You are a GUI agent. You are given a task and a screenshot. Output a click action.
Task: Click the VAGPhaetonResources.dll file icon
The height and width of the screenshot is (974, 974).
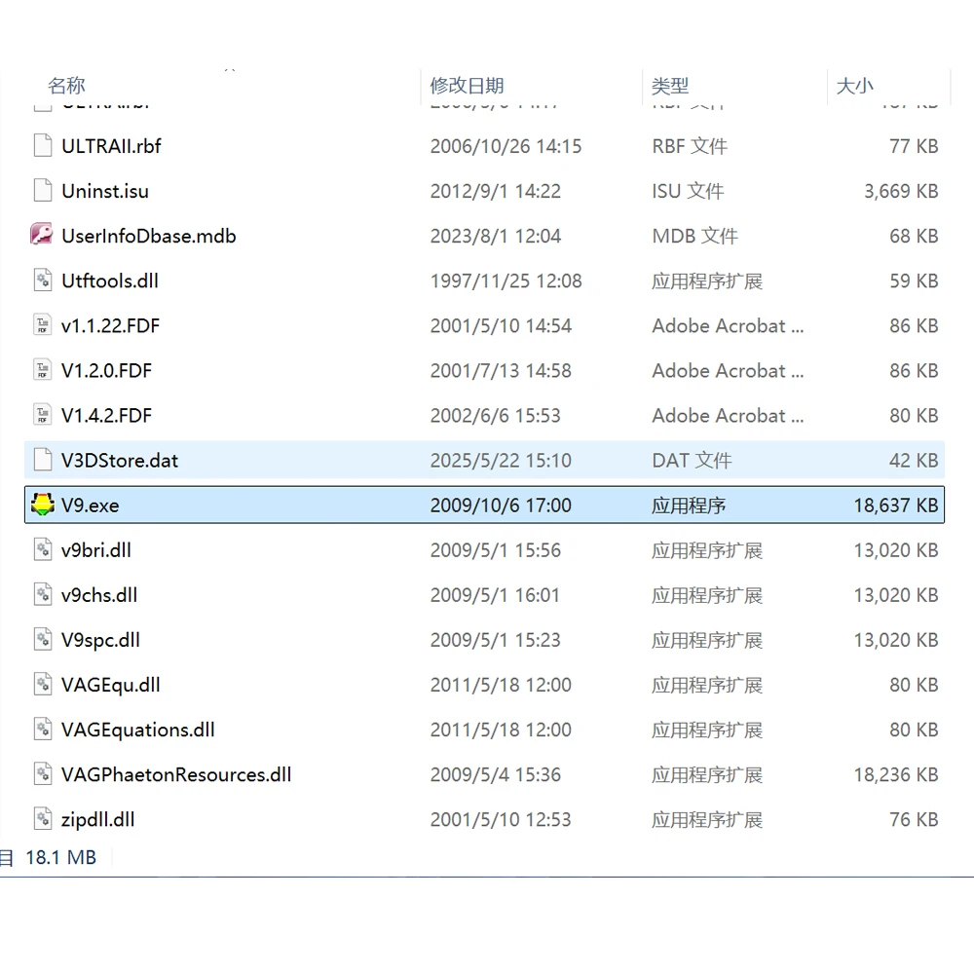(x=42, y=774)
